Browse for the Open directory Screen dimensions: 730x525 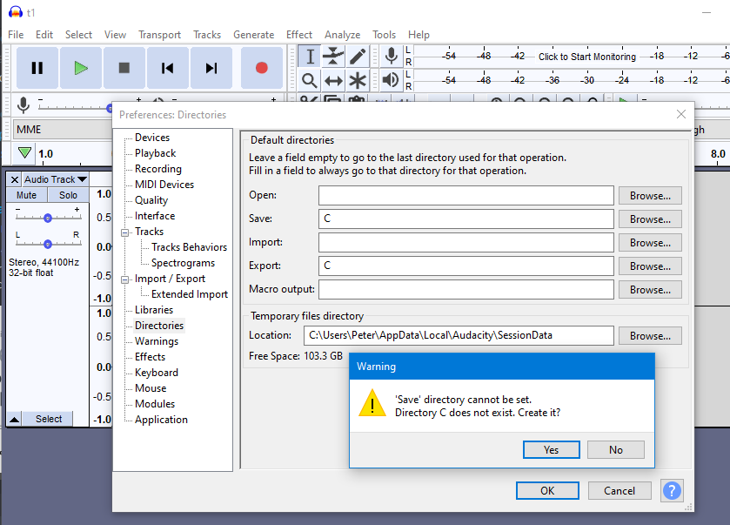click(x=650, y=196)
